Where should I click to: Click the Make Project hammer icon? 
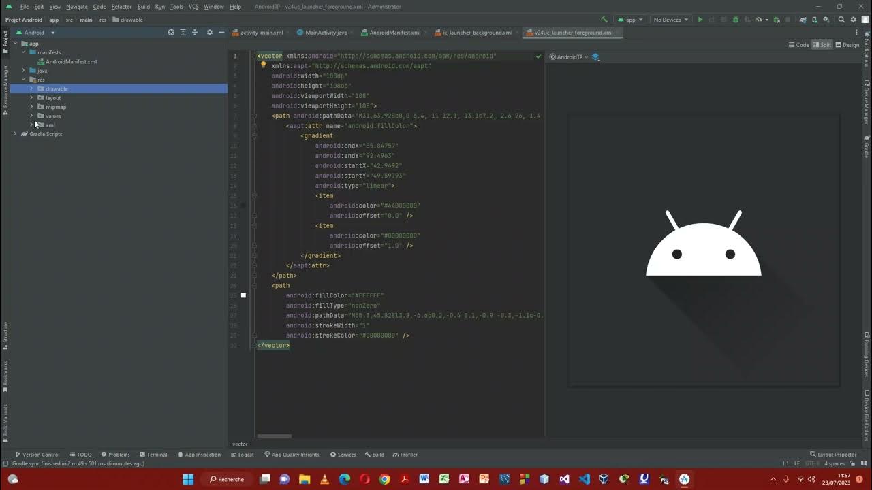coord(604,20)
